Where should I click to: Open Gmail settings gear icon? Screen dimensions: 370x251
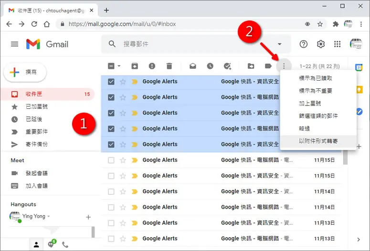click(x=321, y=44)
